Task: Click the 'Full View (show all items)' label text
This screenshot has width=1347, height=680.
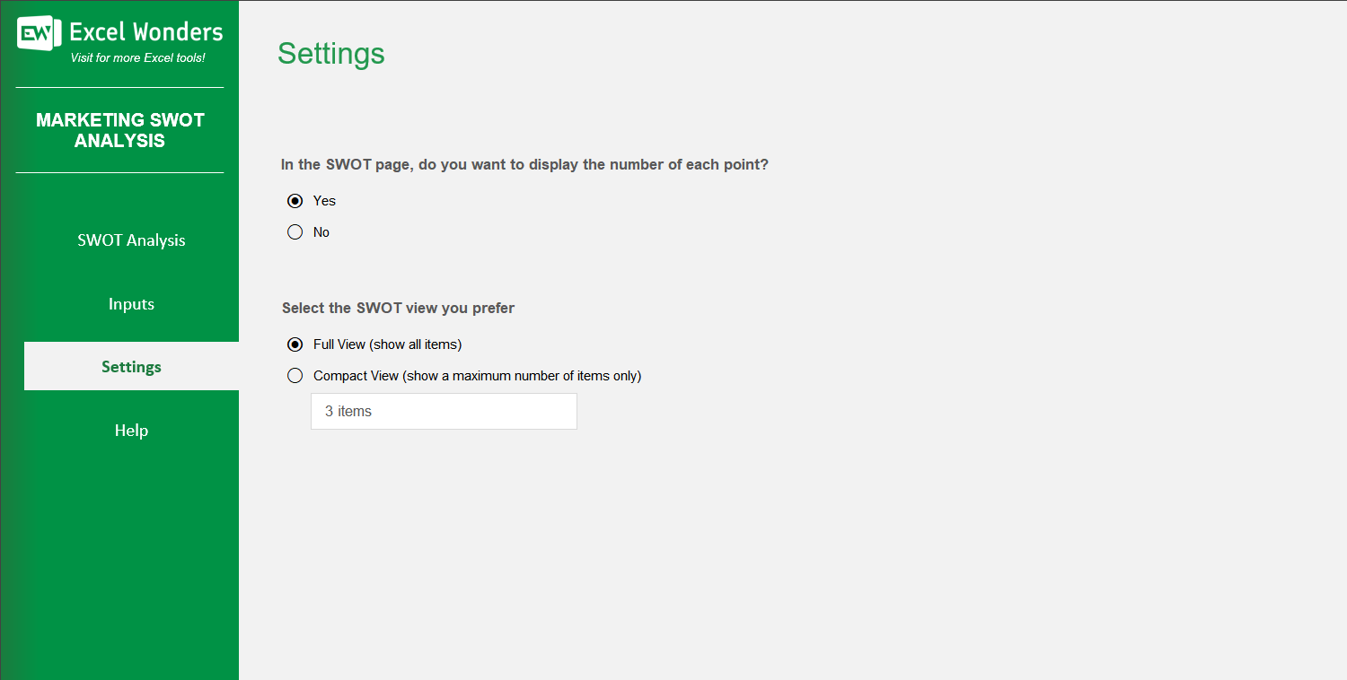Action: tap(387, 344)
